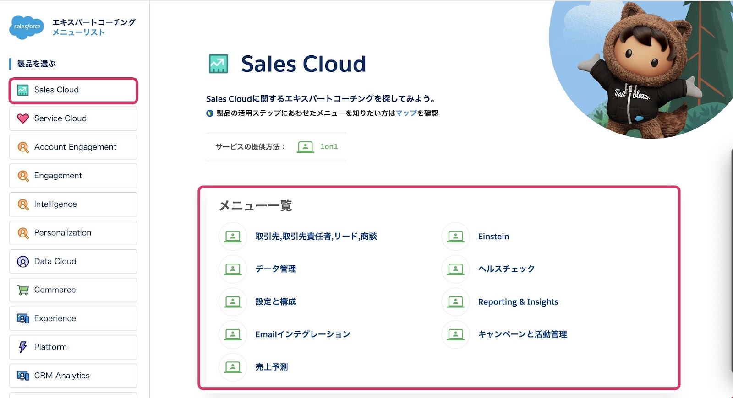Open Personalization from the sidebar
The image size is (733, 398).
point(73,233)
